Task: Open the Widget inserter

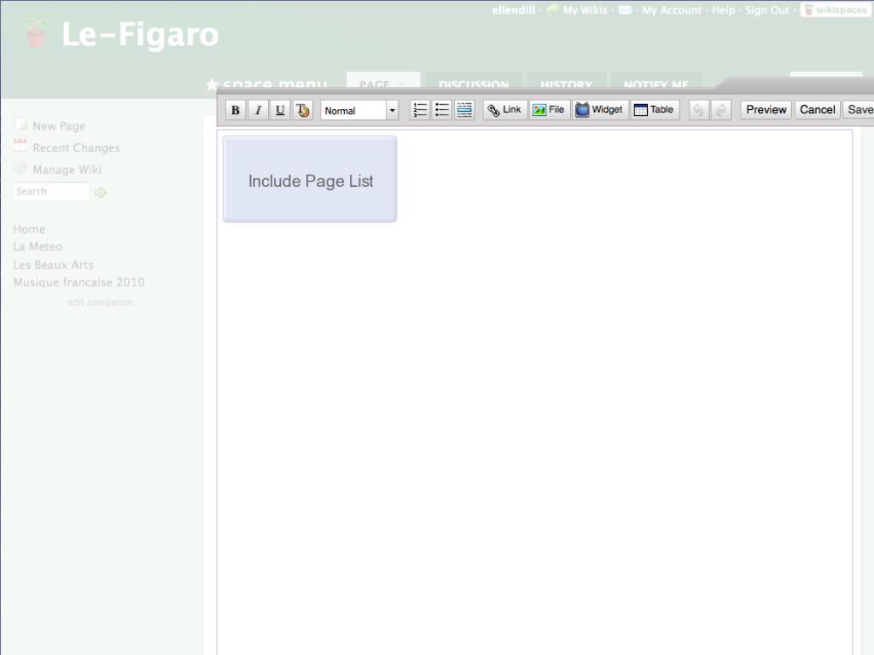Action: [x=599, y=110]
